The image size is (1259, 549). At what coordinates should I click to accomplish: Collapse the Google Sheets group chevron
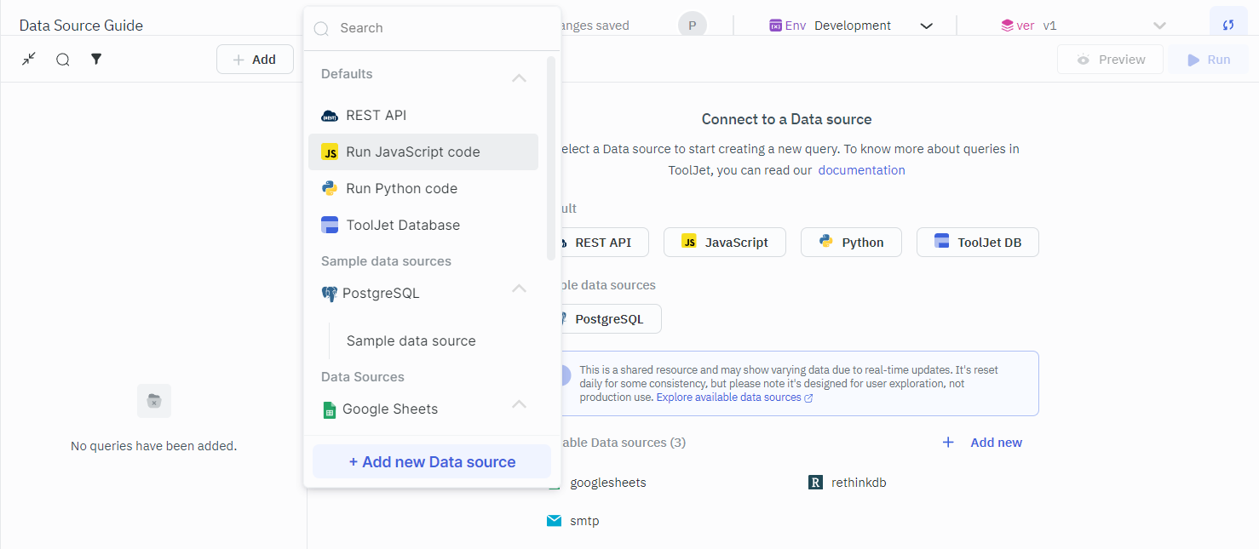coord(519,404)
